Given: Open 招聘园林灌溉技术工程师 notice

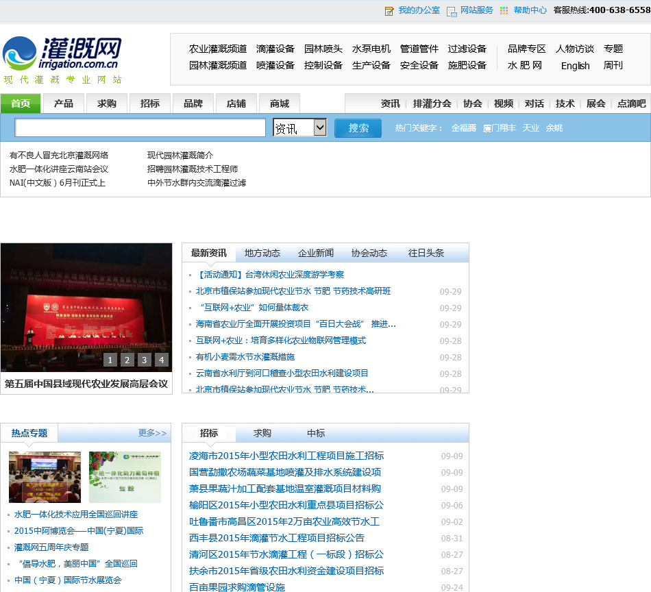Looking at the screenshot, I should pyautogui.click(x=193, y=169).
